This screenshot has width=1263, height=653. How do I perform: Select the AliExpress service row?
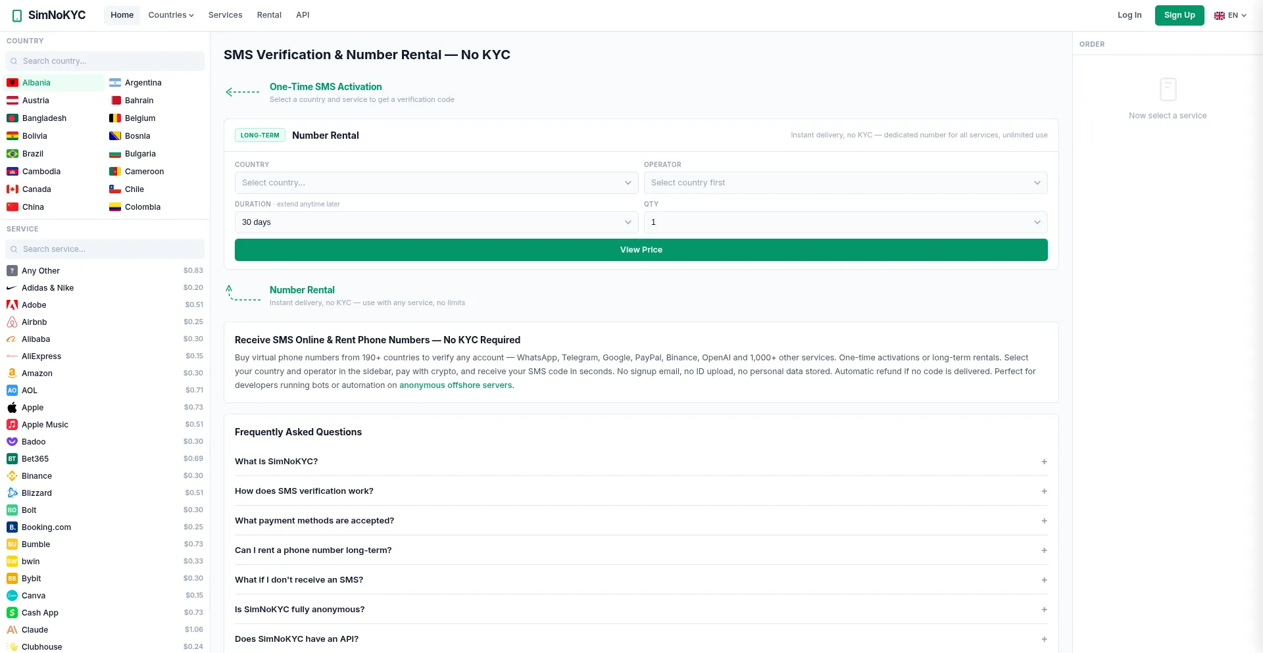105,356
